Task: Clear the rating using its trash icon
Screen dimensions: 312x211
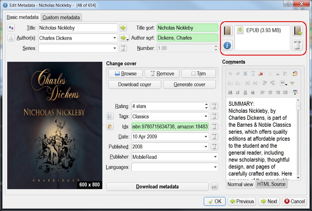Action: click(214, 106)
